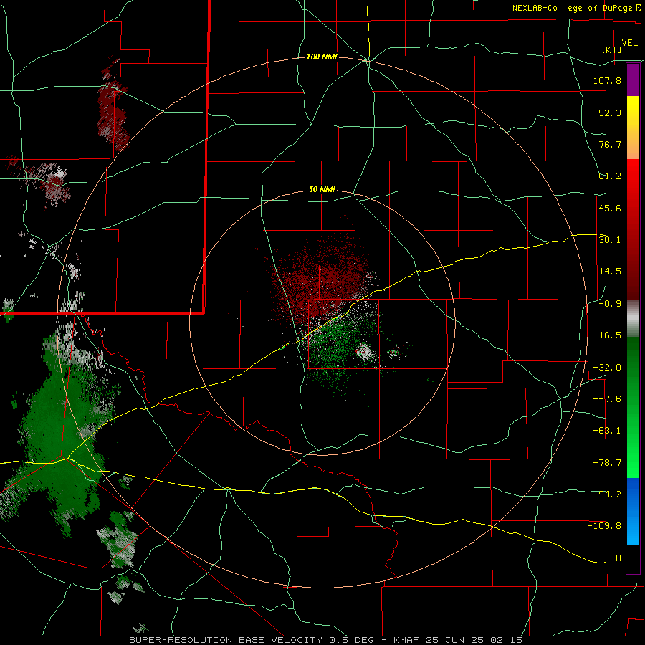Select the 61.2 velocity scale value
This screenshot has height=645, width=645.
point(610,176)
